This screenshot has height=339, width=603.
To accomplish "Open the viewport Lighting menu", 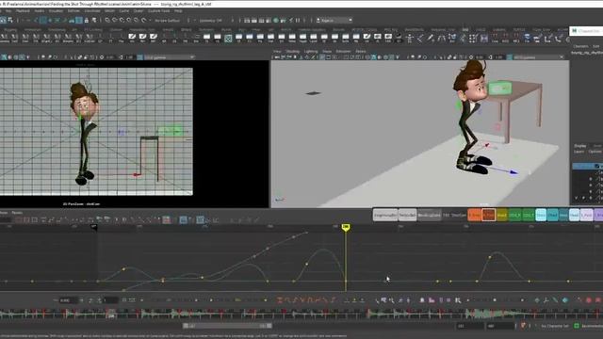I will click(311, 51).
